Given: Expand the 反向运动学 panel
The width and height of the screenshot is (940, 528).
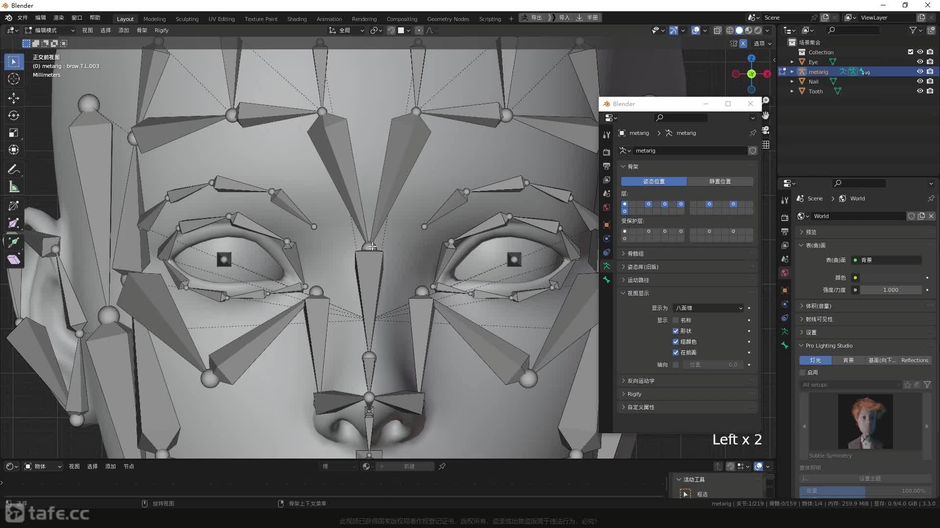Looking at the screenshot, I should [687, 381].
